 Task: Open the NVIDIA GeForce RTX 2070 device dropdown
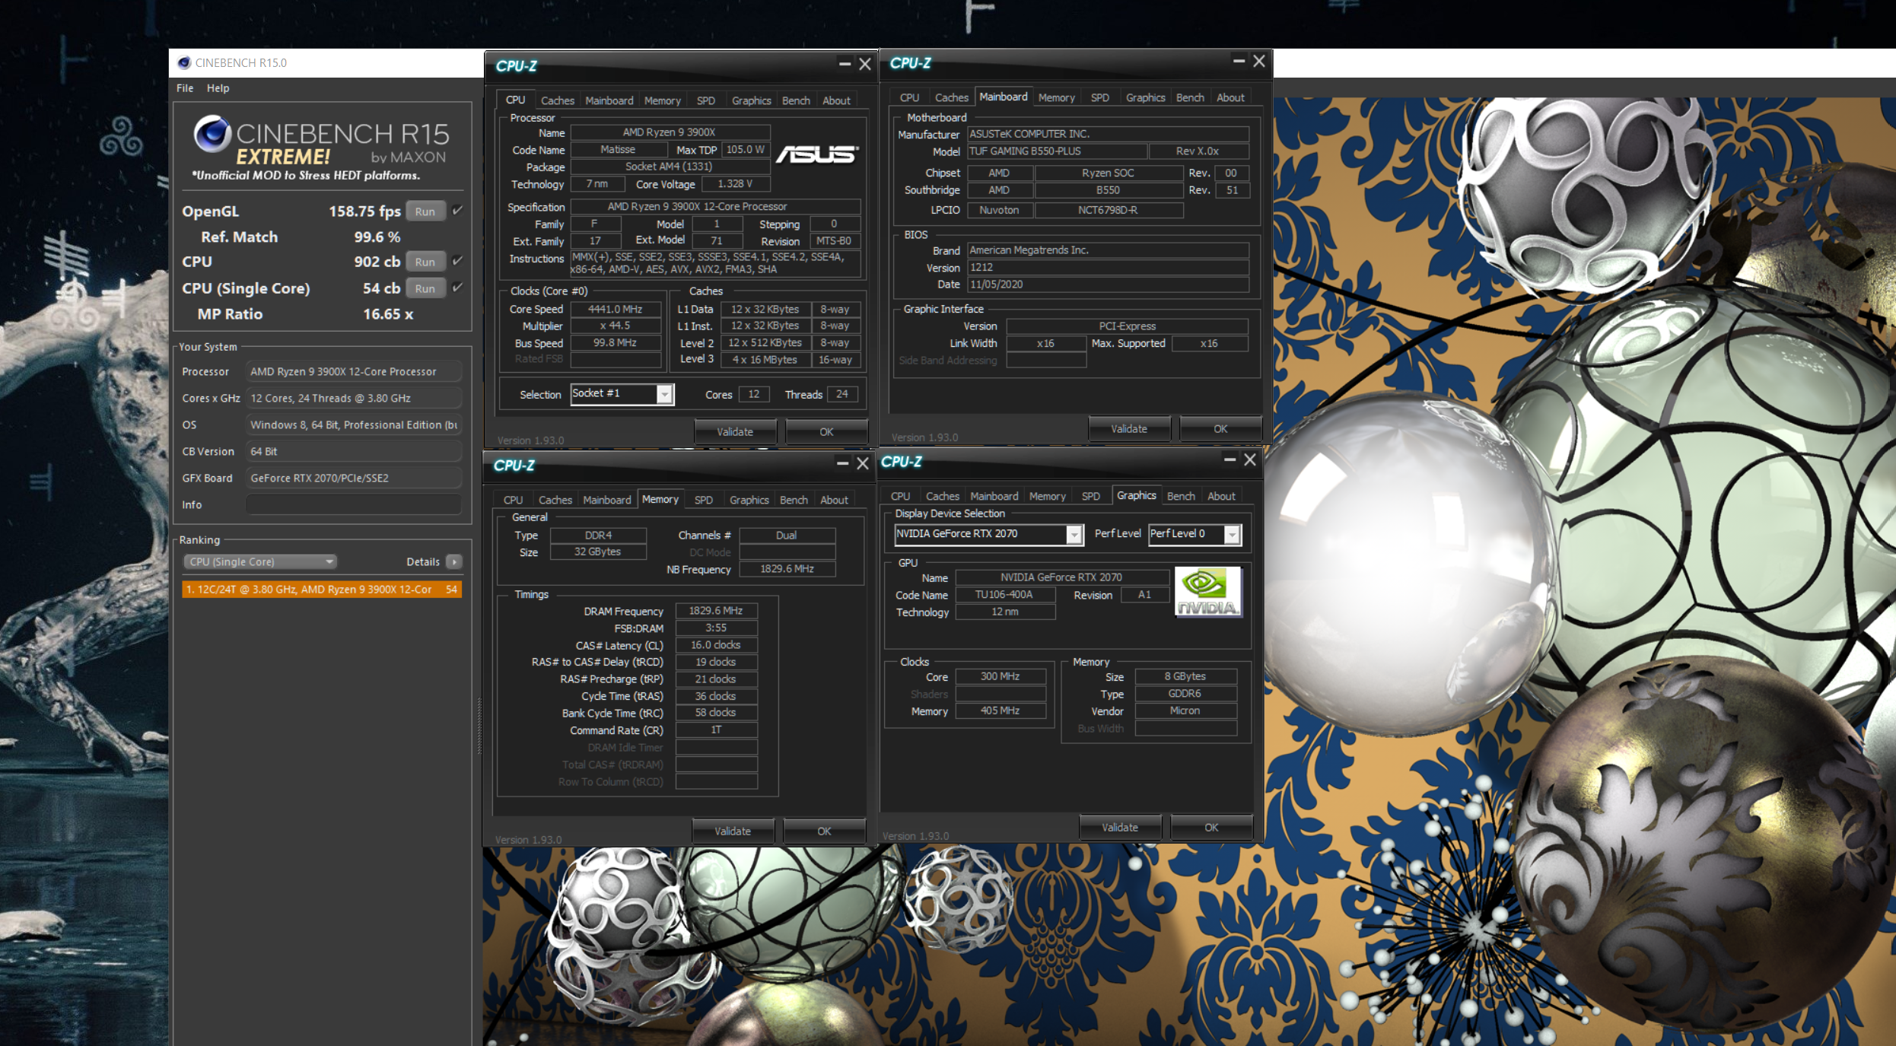[1074, 535]
